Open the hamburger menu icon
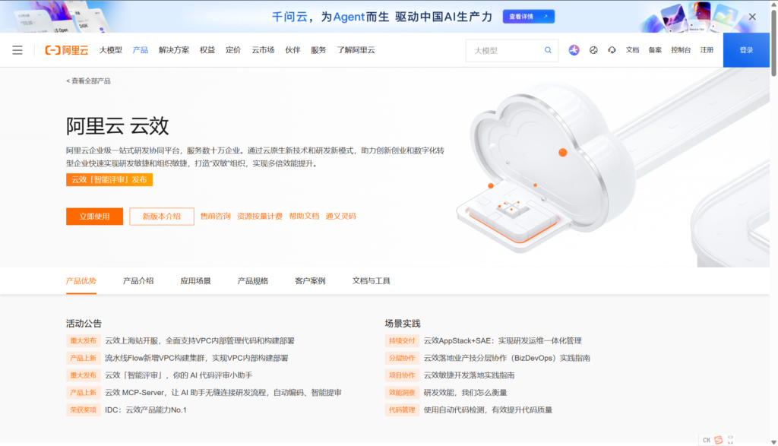Image resolution: width=778 pixels, height=446 pixels. click(17, 50)
